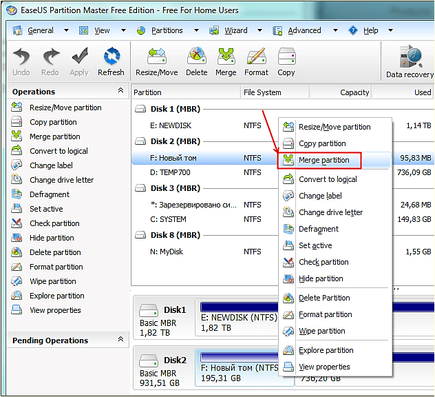This screenshot has width=435, height=397.
Task: Open the Wizard menu dropdown arrow
Action: (x=259, y=30)
